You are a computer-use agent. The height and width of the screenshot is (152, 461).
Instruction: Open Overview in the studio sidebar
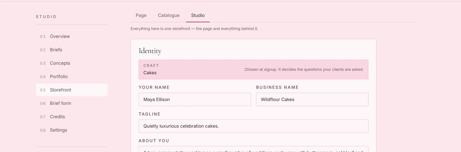click(x=71, y=36)
